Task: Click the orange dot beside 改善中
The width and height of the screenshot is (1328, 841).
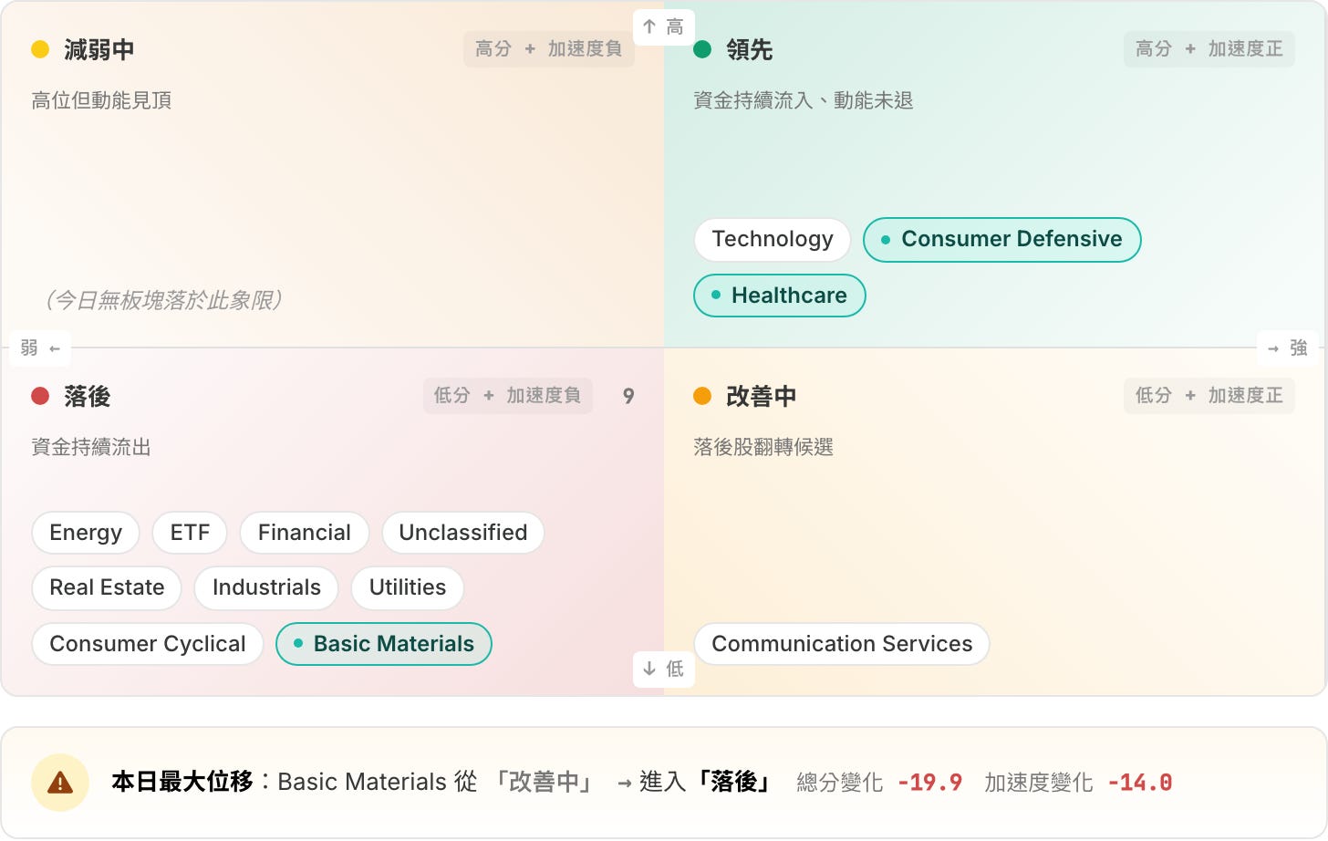Action: click(x=702, y=396)
